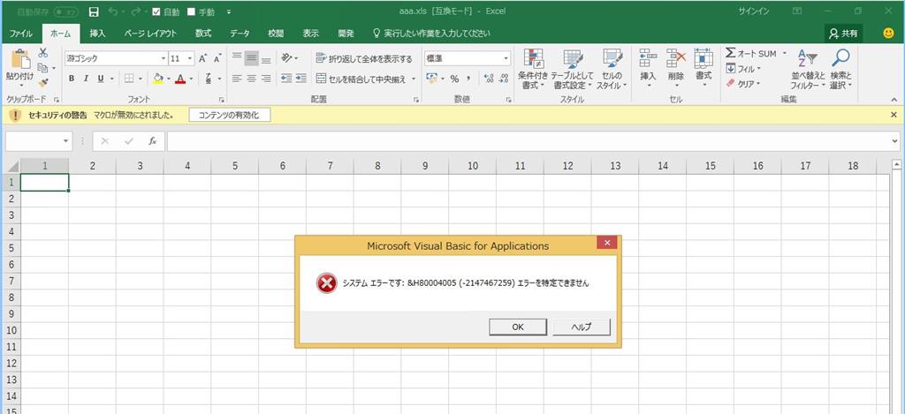The image size is (905, 414).
Task: Toggle the AutoSave (自動保存) switch
Action: 66,11
